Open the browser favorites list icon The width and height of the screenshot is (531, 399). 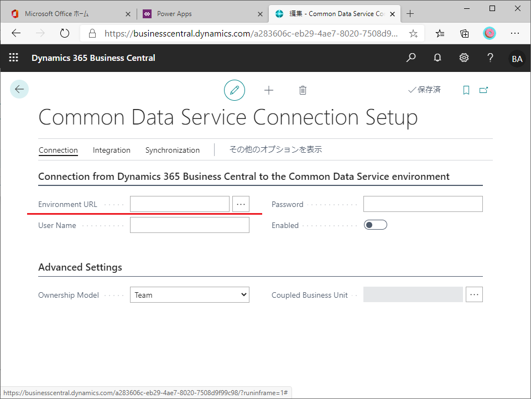point(440,33)
